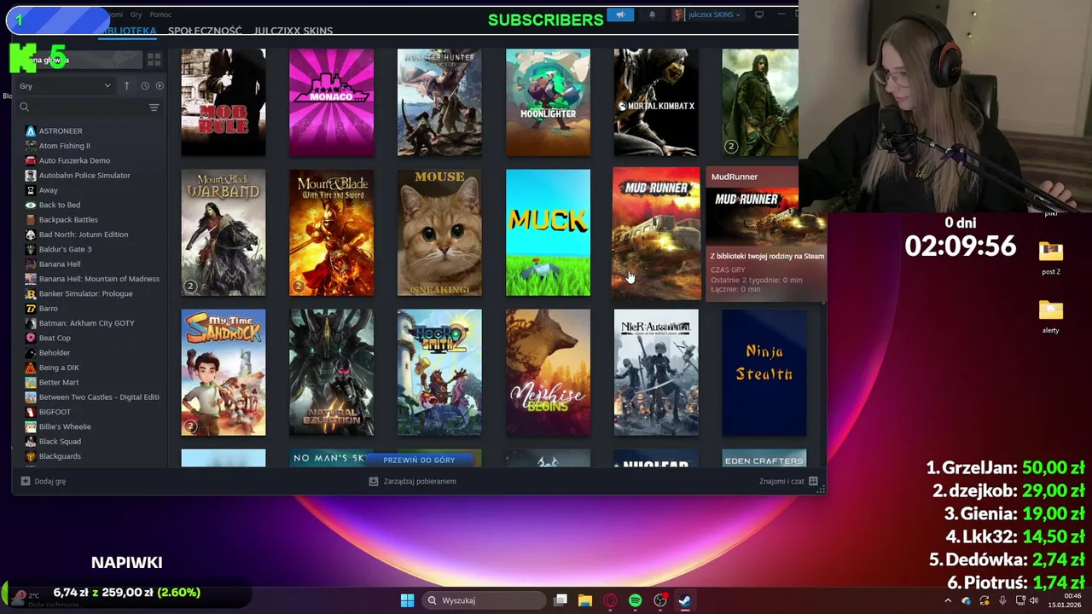Select Batman: Arkham City GOTY
The width and height of the screenshot is (1092, 614).
(x=86, y=323)
